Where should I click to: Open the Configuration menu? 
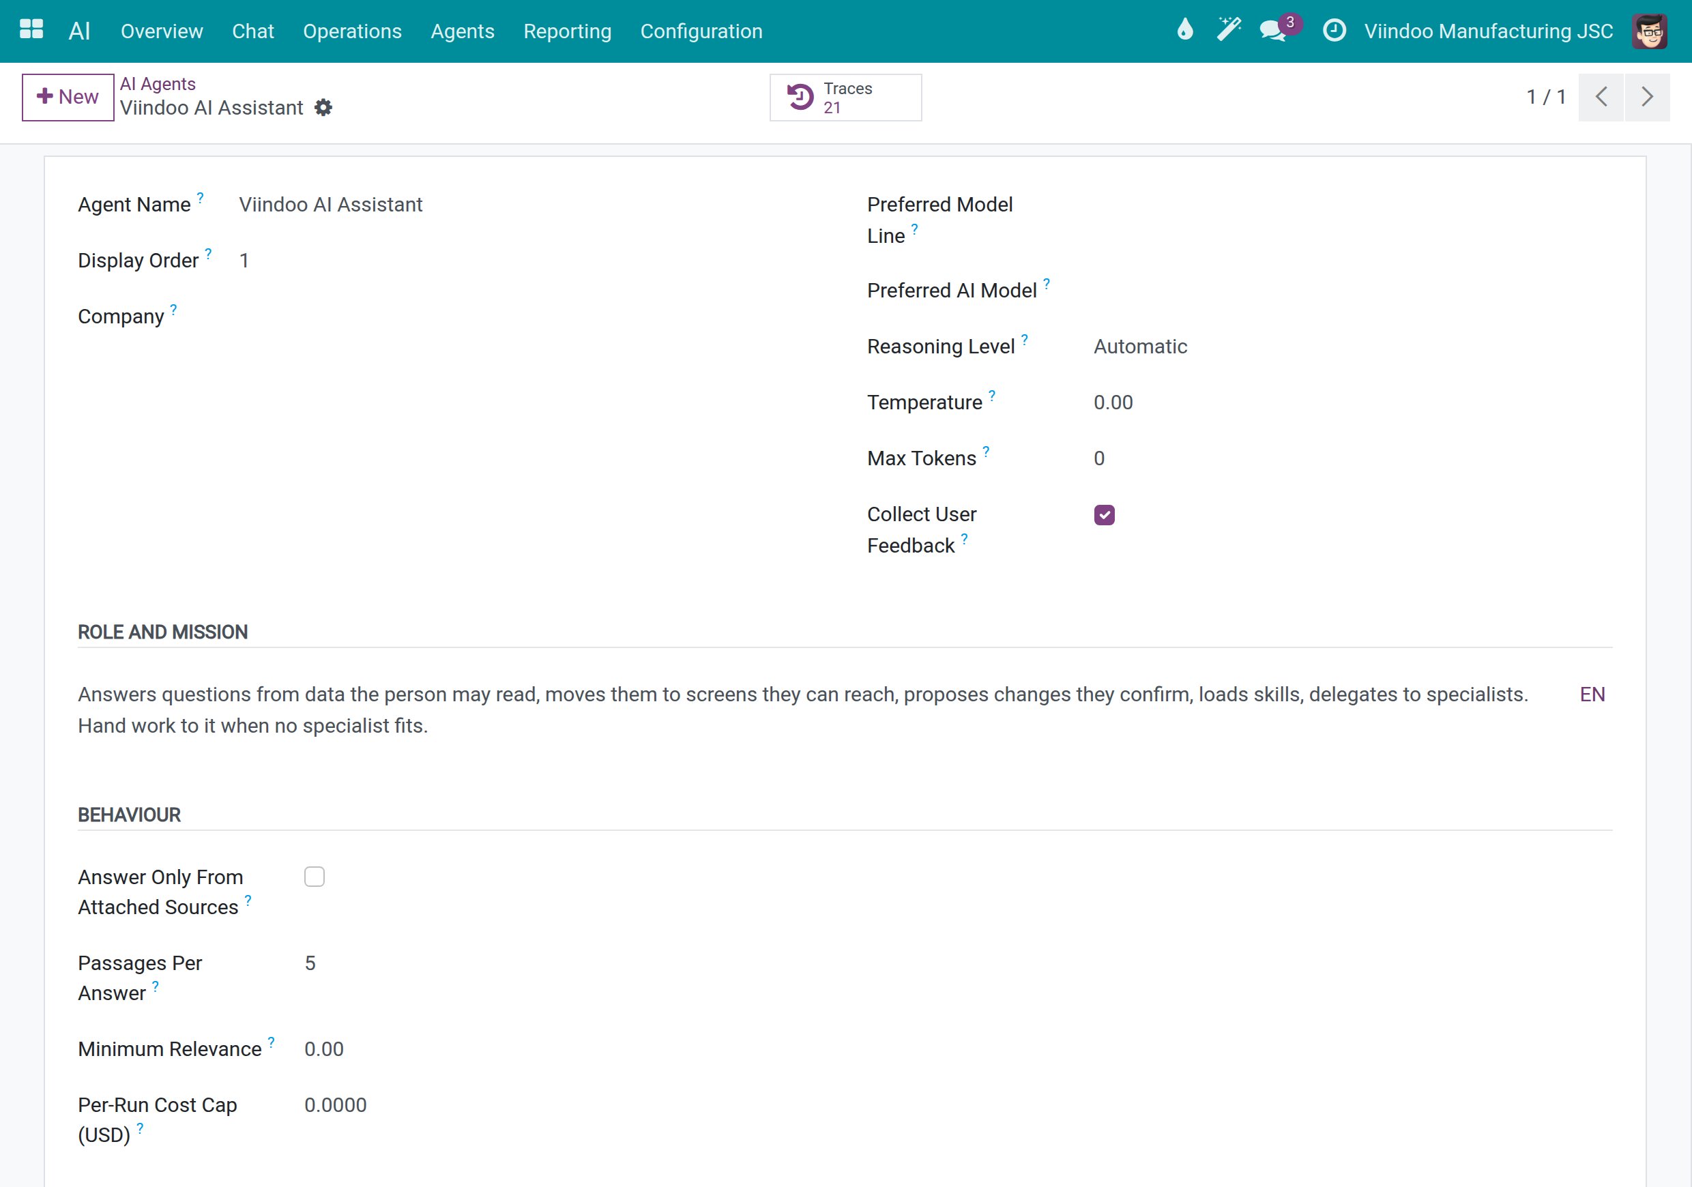pyautogui.click(x=701, y=31)
